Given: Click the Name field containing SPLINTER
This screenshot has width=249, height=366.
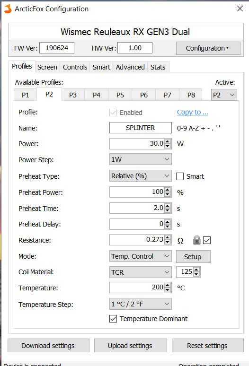Looking at the screenshot, I should coord(141,128).
